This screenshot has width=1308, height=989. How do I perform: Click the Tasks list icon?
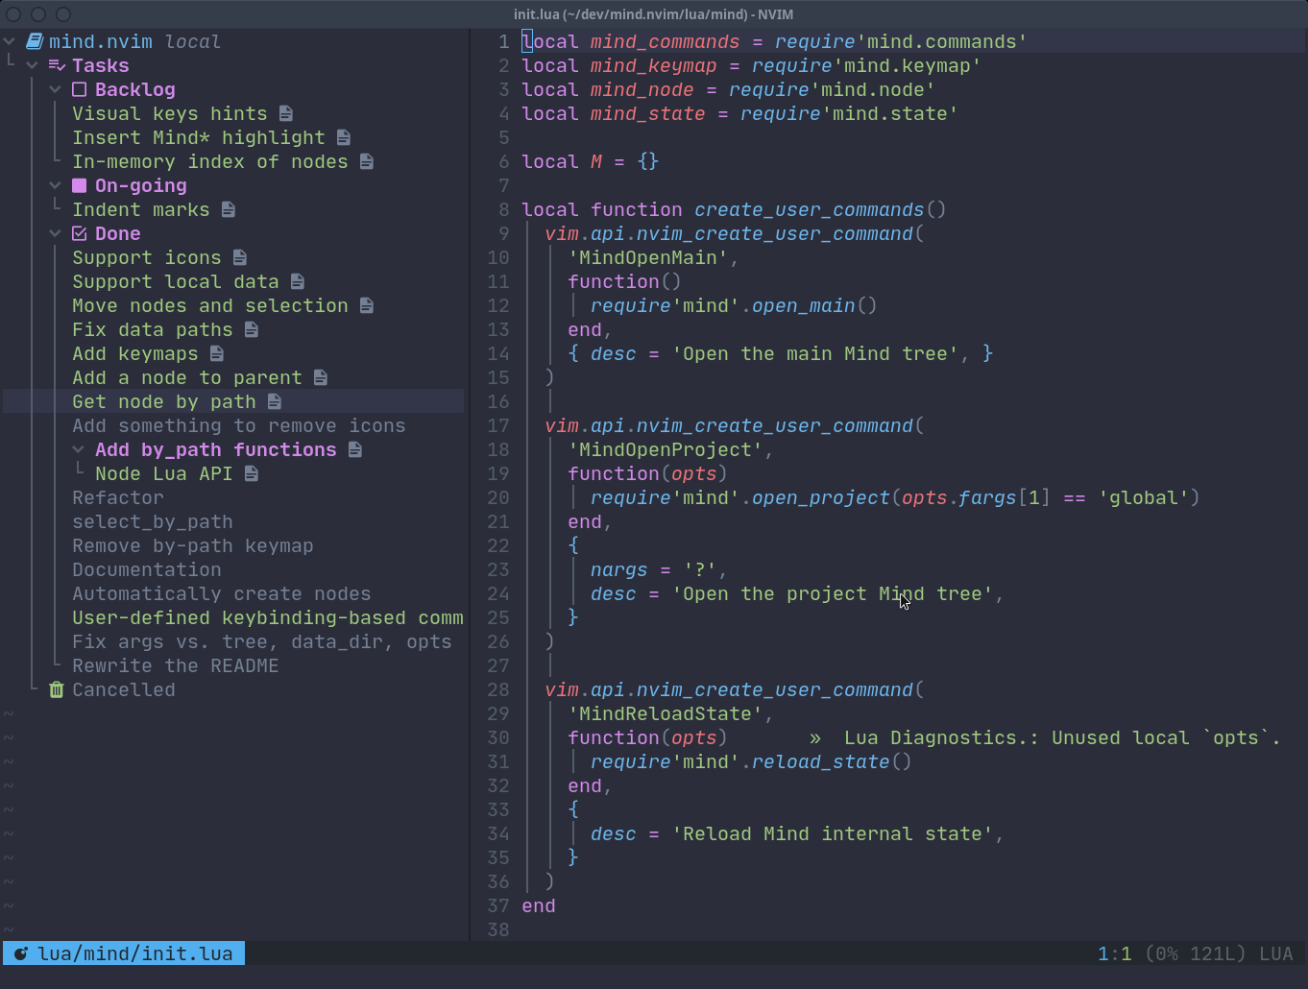(x=57, y=65)
